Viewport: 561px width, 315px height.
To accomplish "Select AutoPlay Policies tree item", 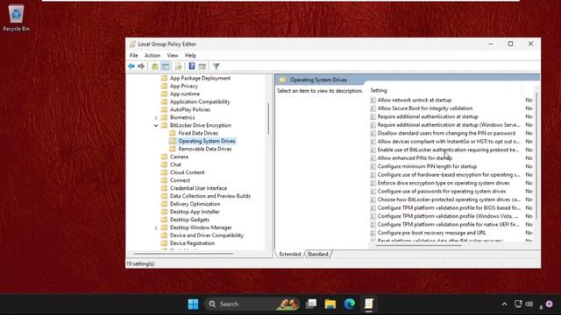I will point(190,109).
